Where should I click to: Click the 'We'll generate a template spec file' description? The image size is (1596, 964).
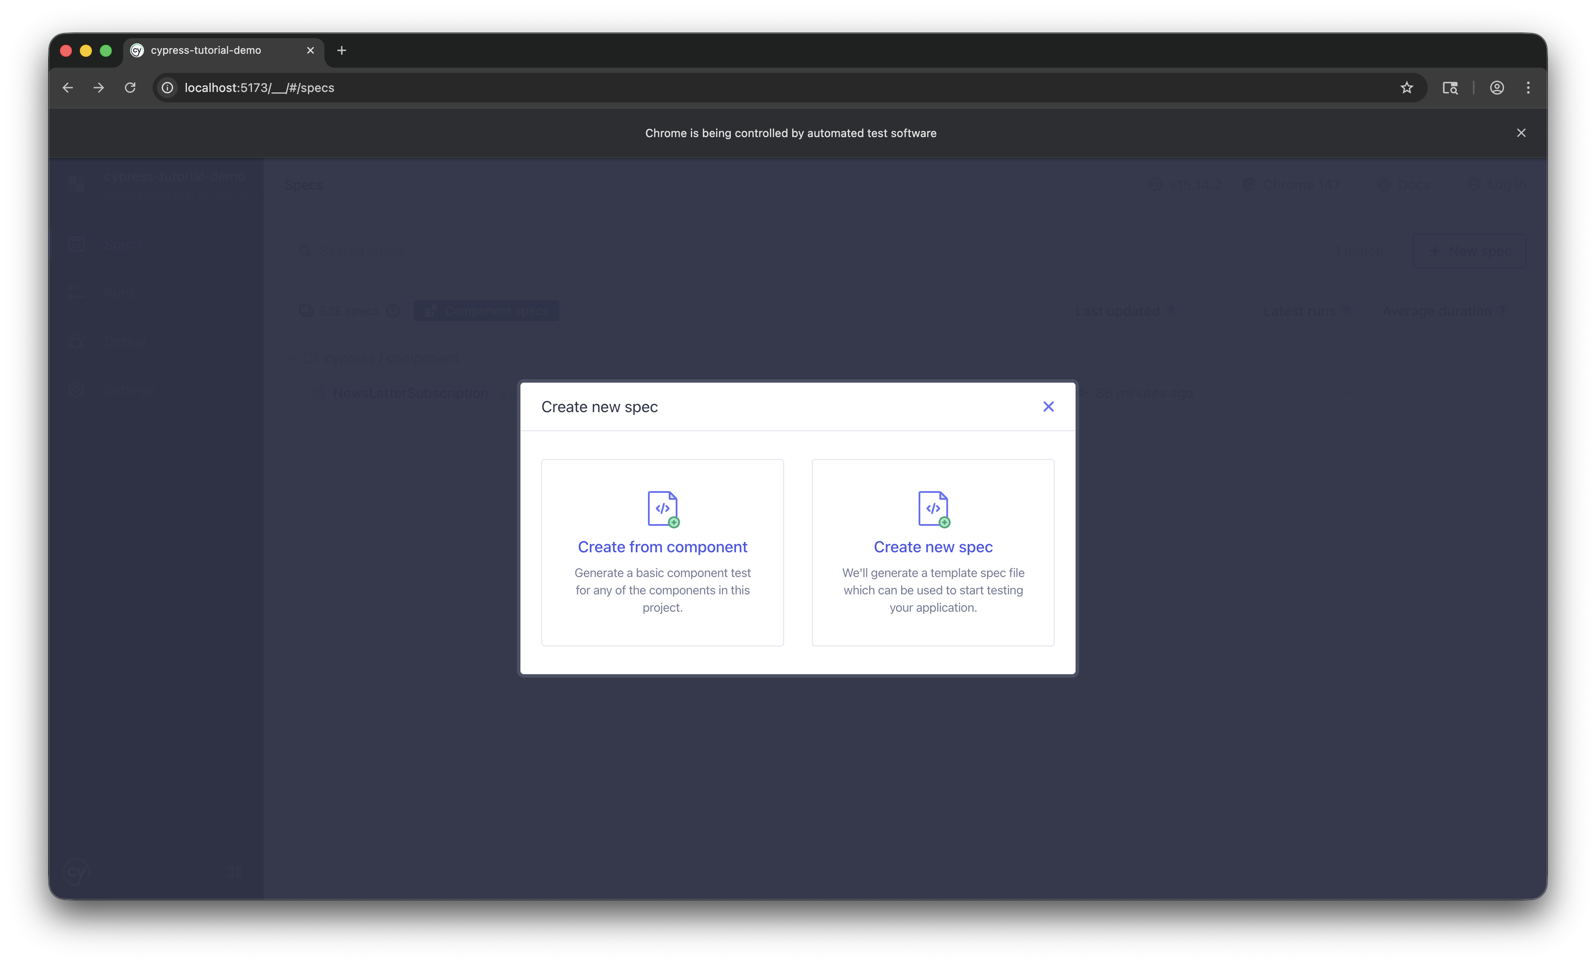(x=933, y=590)
